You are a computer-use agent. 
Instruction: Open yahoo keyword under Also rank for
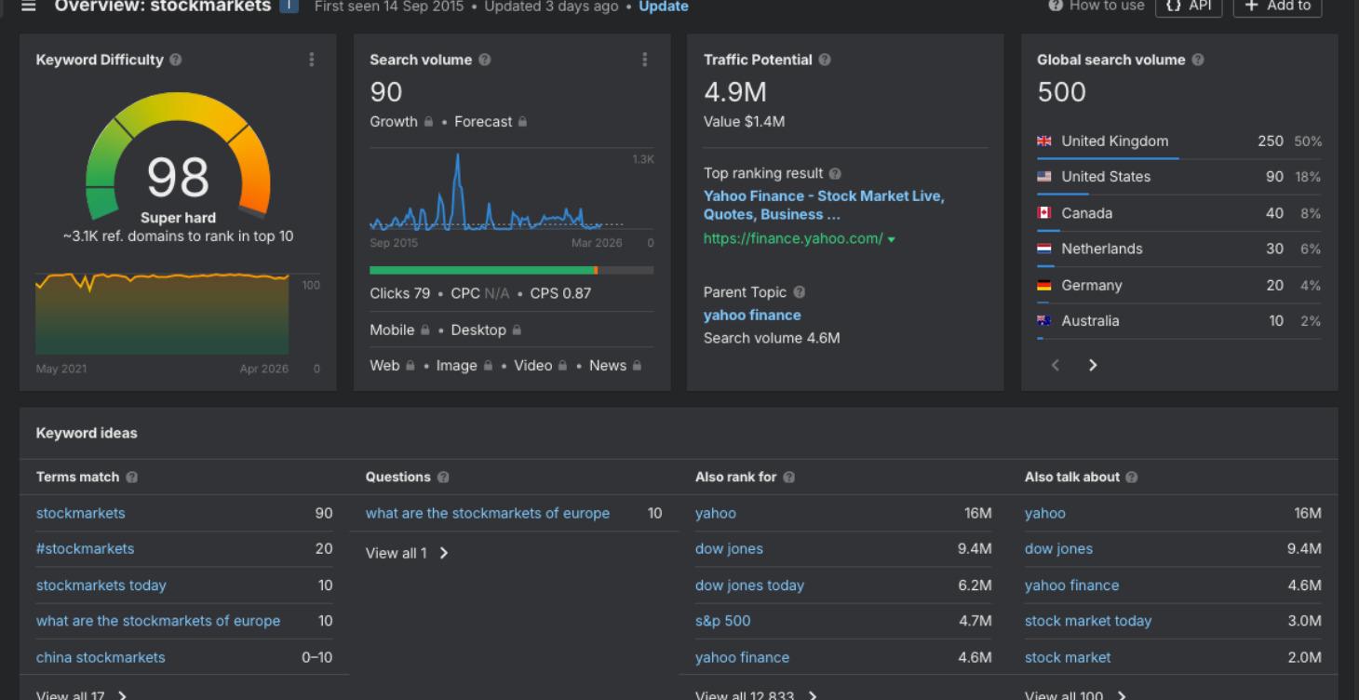pos(716,513)
